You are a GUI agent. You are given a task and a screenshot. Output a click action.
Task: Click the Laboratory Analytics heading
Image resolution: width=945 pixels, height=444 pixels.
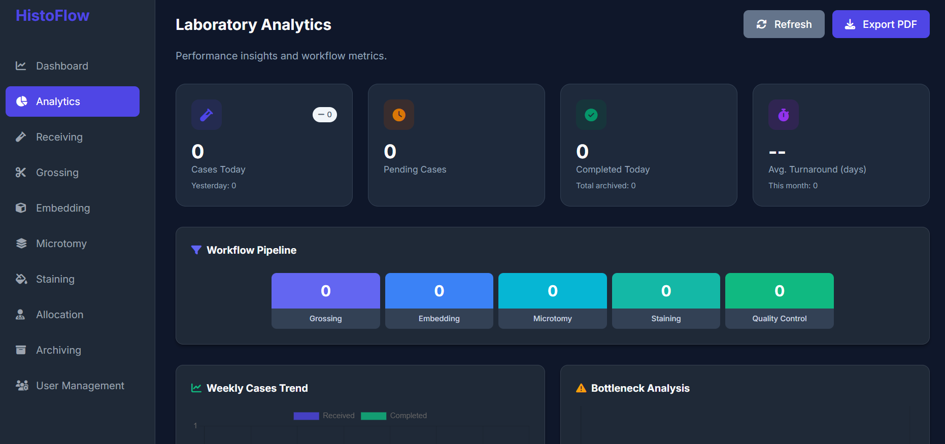click(253, 25)
